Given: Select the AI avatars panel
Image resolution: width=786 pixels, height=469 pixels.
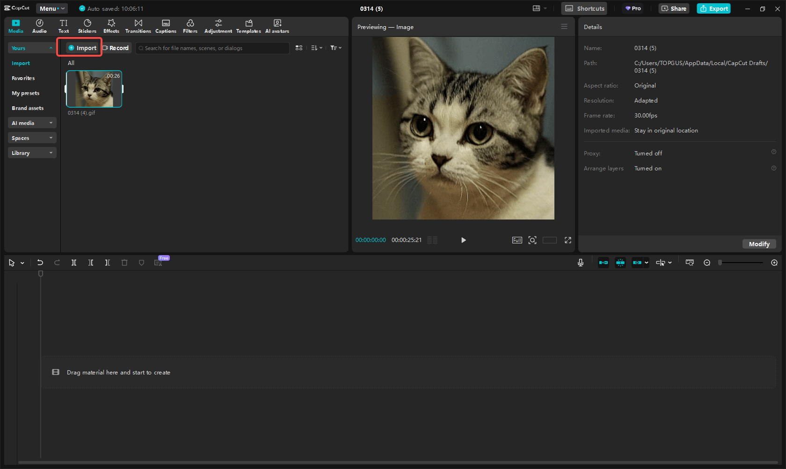Looking at the screenshot, I should pos(277,26).
